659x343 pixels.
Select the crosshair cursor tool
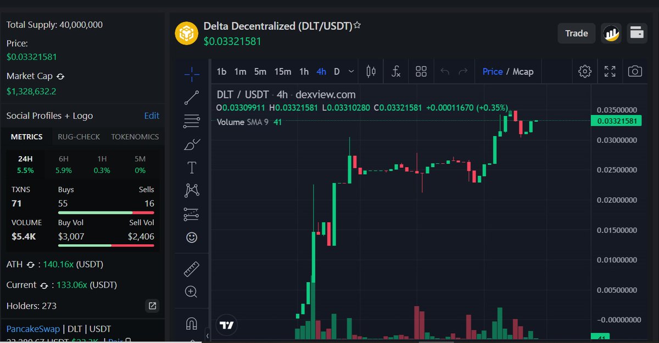point(192,73)
